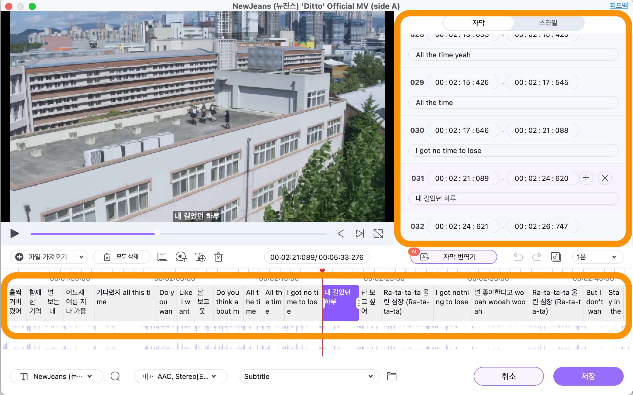Click the 내 길었던 하루 subtitle input field
Screen dimensions: 633x395
click(513, 198)
